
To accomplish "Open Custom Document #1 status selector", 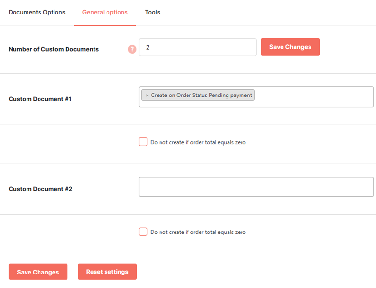I will (256, 96).
